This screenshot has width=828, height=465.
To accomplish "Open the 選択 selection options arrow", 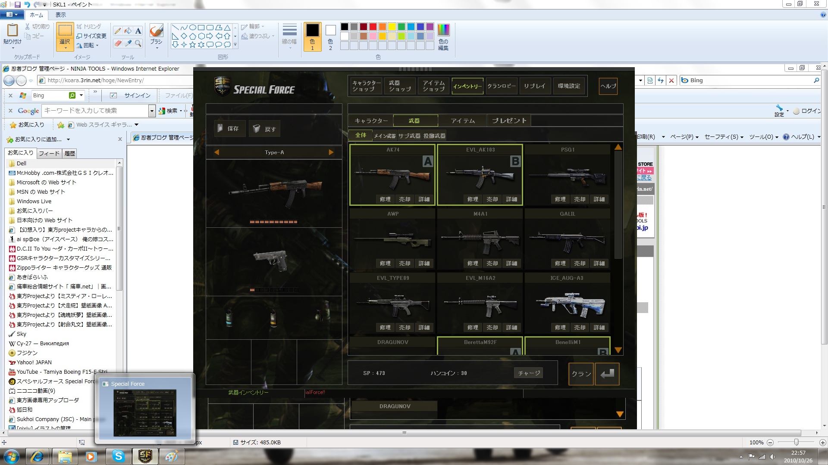I will coord(65,47).
